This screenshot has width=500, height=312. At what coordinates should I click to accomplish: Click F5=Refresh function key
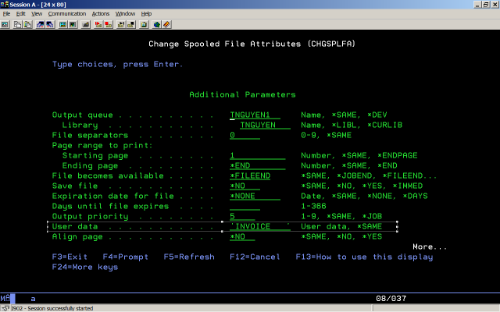pos(188,257)
